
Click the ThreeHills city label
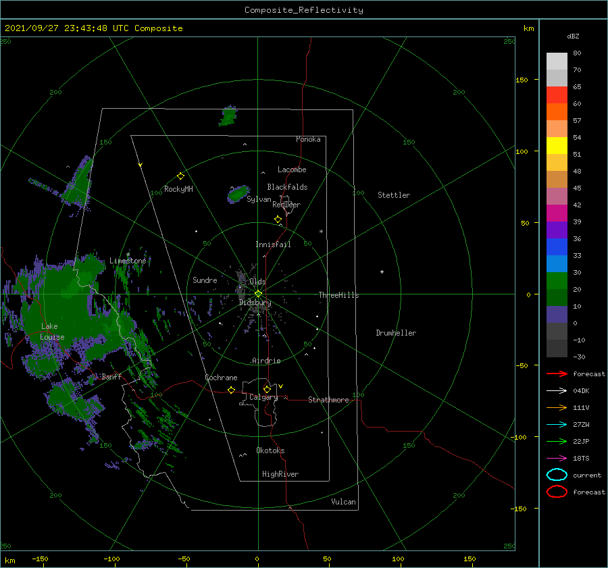(x=338, y=295)
